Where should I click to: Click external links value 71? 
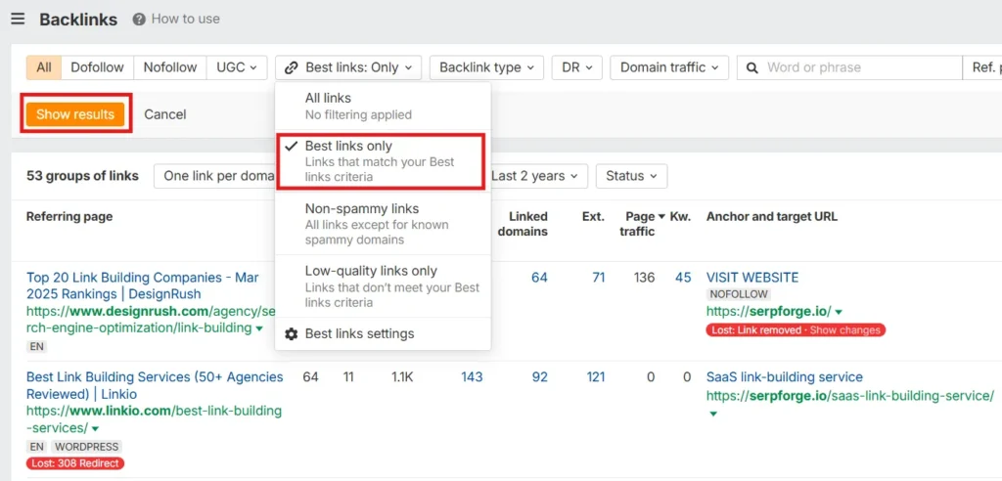tap(598, 278)
